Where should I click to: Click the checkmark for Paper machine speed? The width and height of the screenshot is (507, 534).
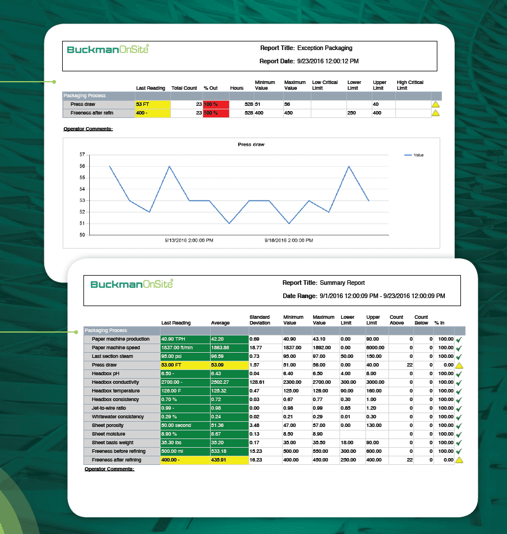click(x=459, y=348)
